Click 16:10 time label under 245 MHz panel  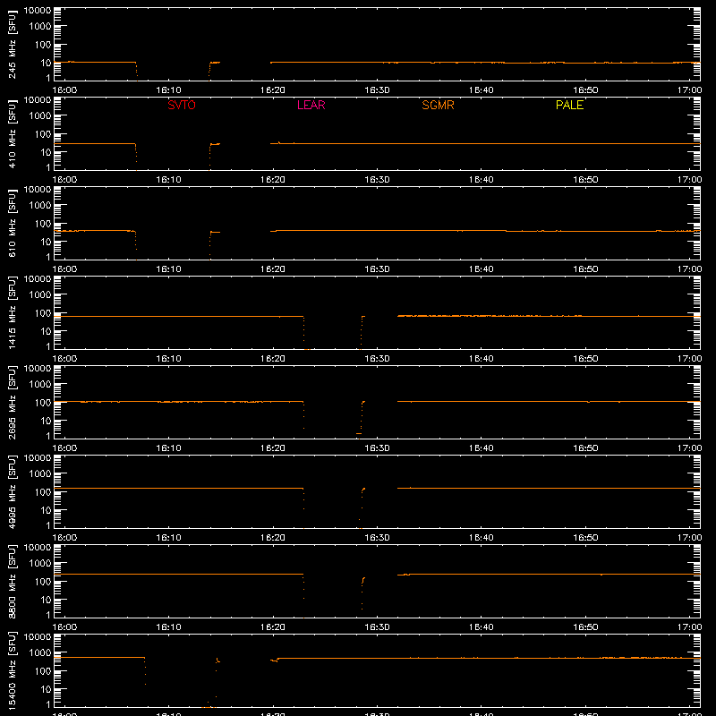point(168,90)
